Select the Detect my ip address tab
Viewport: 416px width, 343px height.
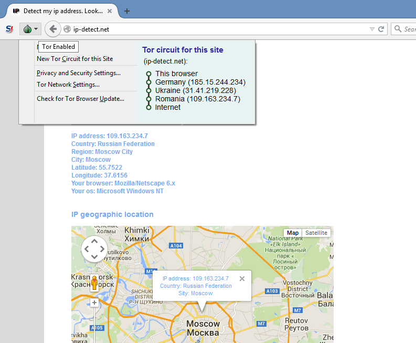point(62,11)
